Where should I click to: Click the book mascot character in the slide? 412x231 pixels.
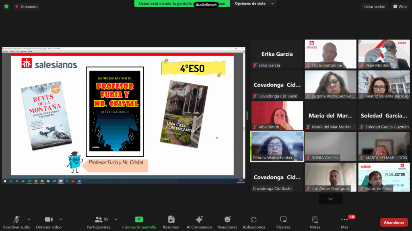coord(74,162)
